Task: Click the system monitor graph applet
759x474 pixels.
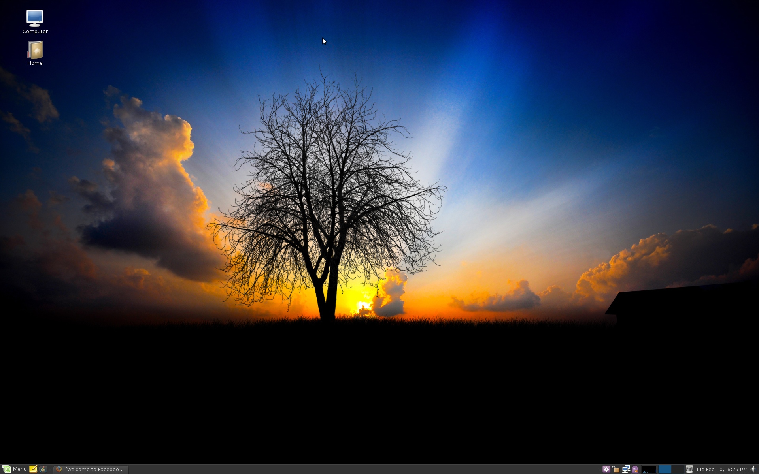Action: (x=649, y=469)
